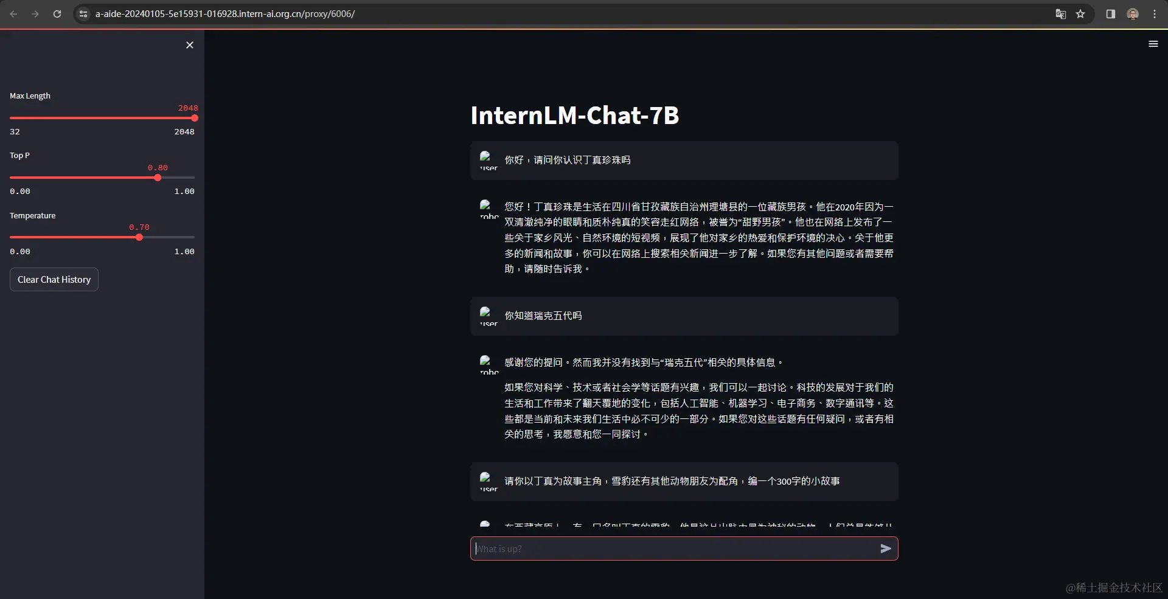Click the Max Length value 2048 above slider
1168x599 pixels.
(x=188, y=108)
